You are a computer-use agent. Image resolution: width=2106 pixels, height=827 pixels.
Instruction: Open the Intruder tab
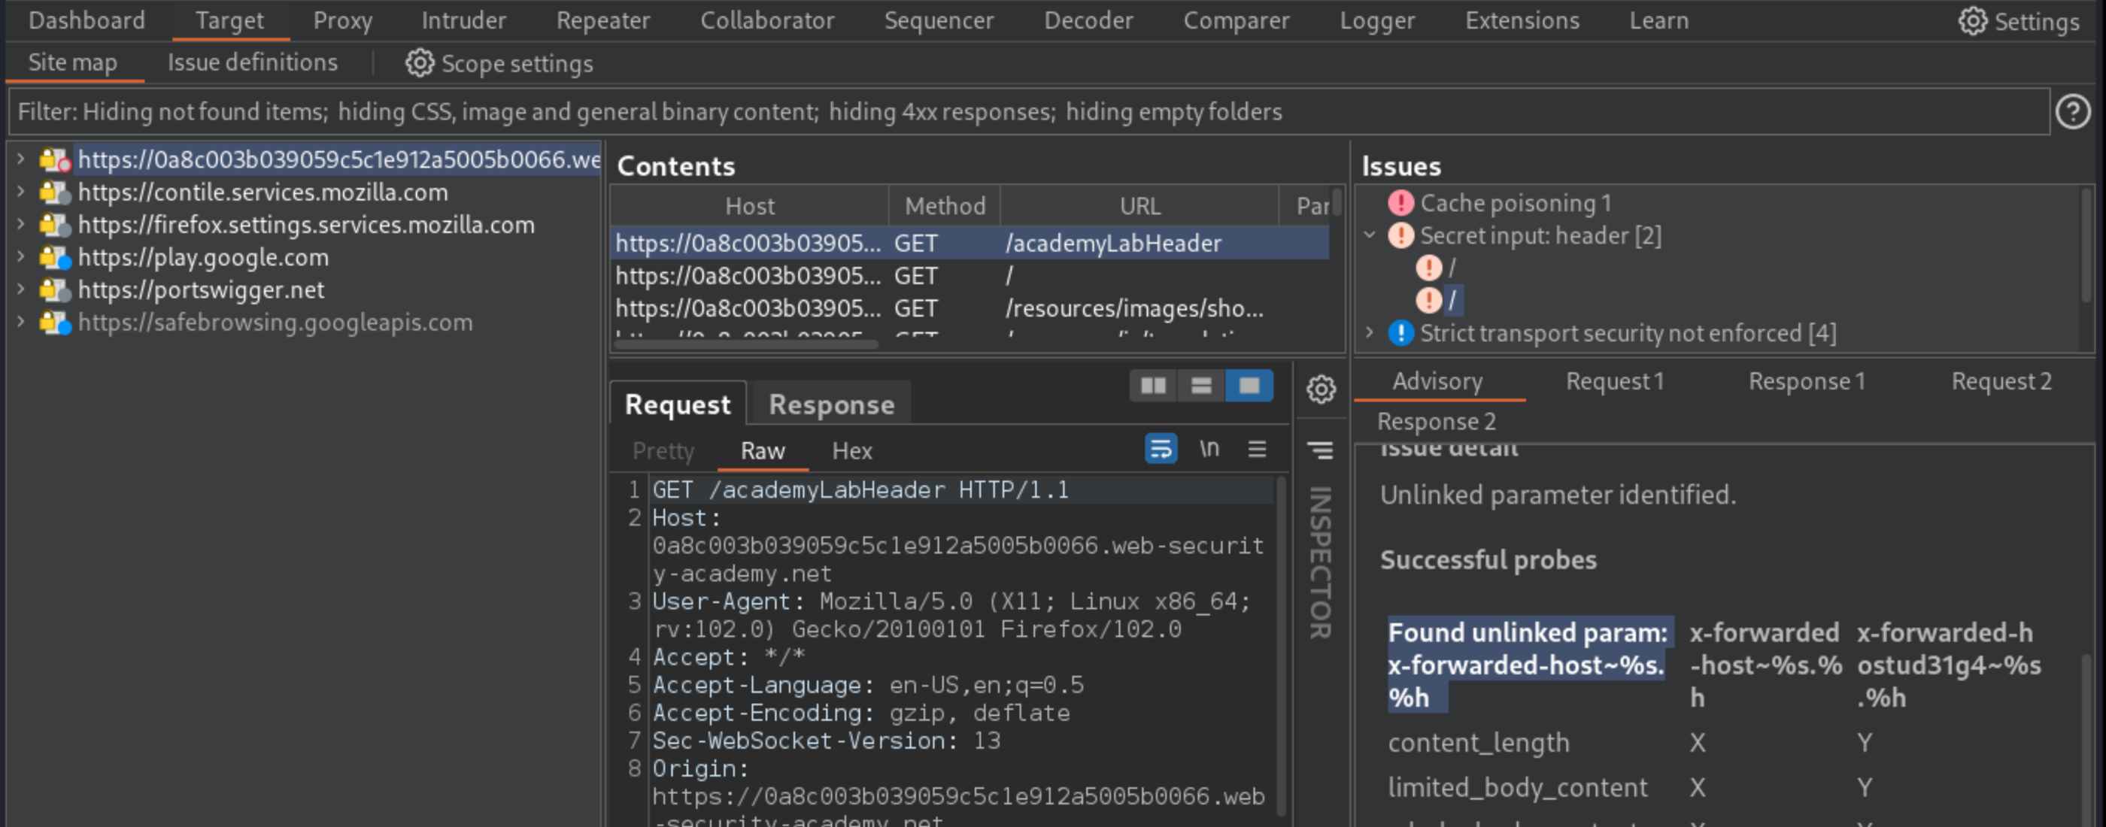click(463, 20)
